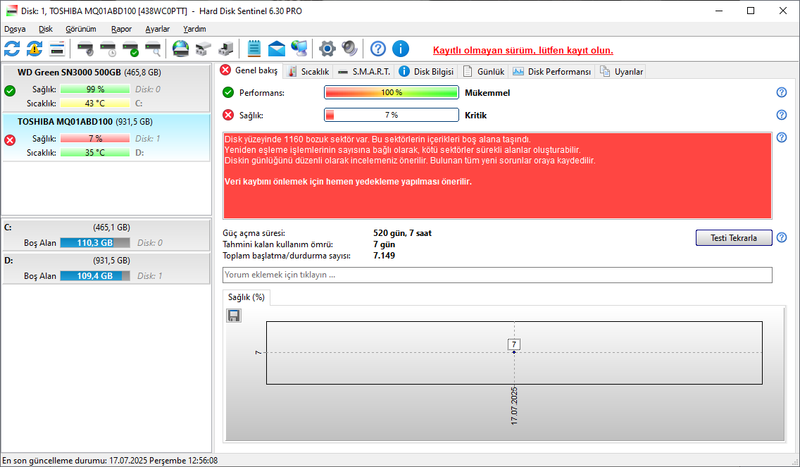Click the C: free space 110,3 GB bar

[x=95, y=243]
